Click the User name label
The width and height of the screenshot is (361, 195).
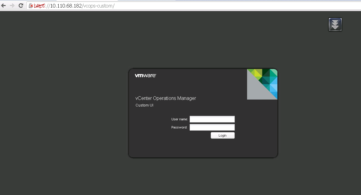179,119
